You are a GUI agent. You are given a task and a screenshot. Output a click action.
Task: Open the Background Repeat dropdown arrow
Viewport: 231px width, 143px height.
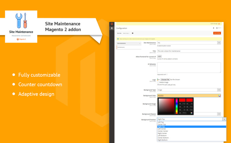tap(219, 114)
